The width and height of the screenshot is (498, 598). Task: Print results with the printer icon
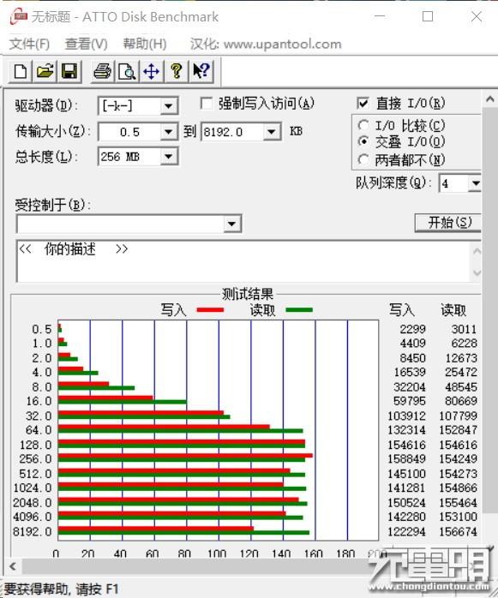(x=102, y=71)
